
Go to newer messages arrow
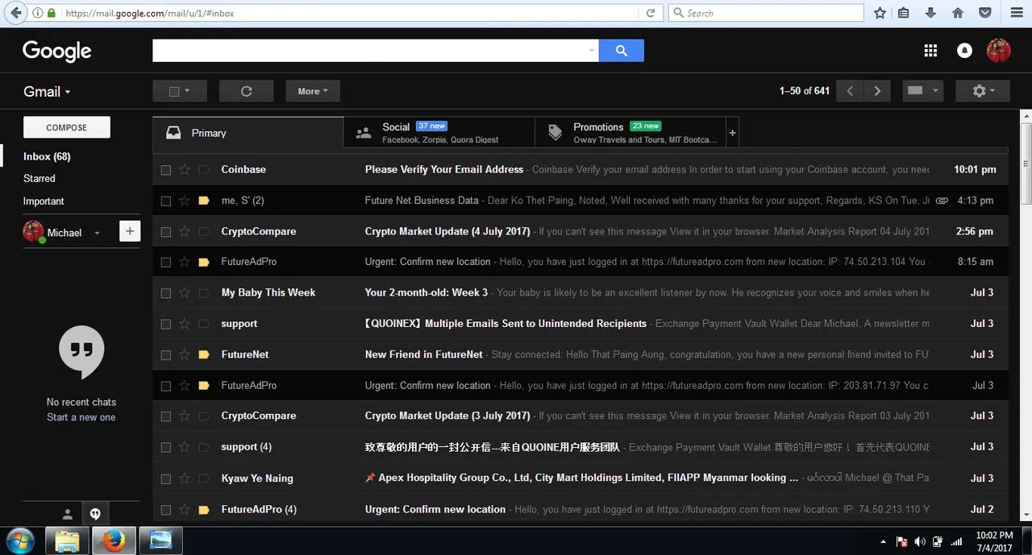coord(850,91)
